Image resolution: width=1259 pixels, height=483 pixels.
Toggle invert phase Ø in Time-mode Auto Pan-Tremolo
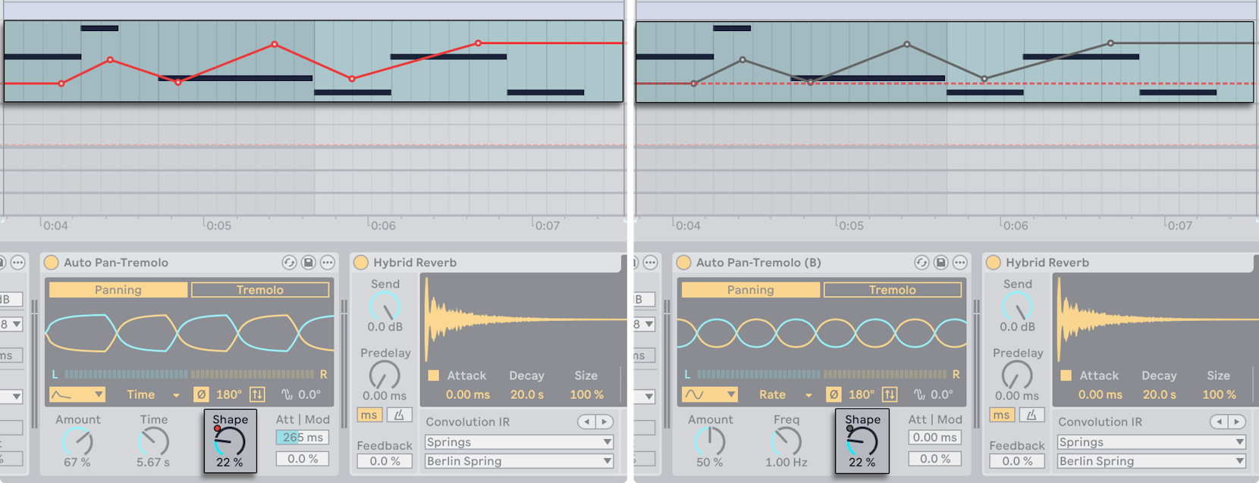tap(201, 394)
